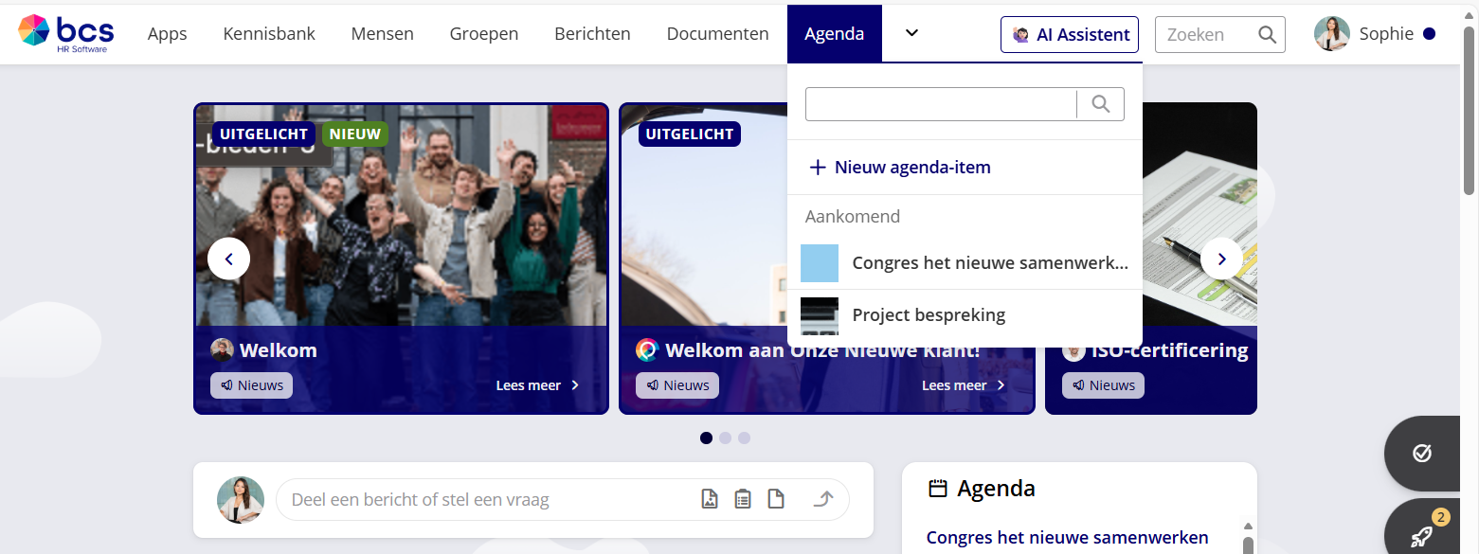Launch the AI Assistent

[x=1070, y=35]
